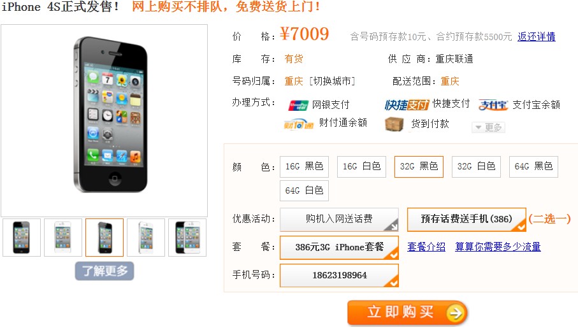
Task: View first black iPhone front thumbnail
Action: [22, 238]
